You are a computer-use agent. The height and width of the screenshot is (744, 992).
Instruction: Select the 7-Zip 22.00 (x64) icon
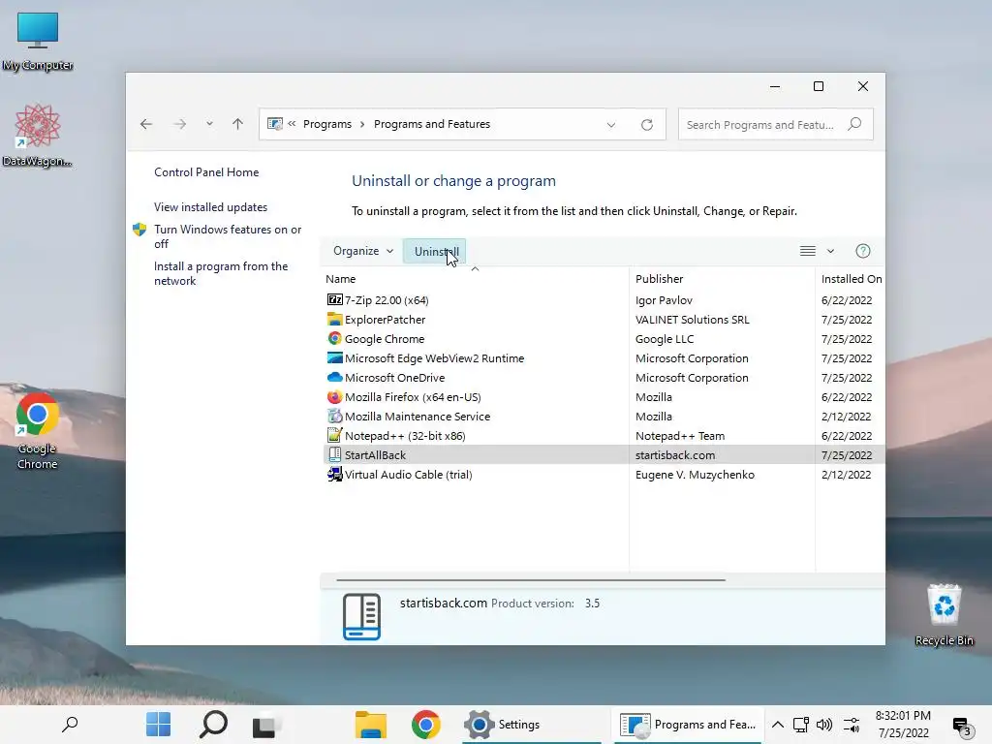(x=334, y=300)
